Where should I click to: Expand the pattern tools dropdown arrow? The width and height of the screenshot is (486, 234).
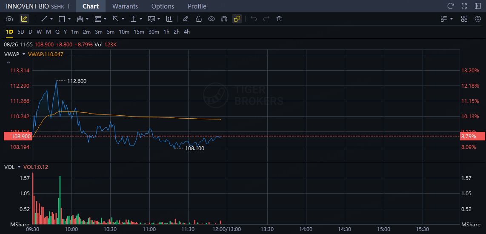click(87, 19)
